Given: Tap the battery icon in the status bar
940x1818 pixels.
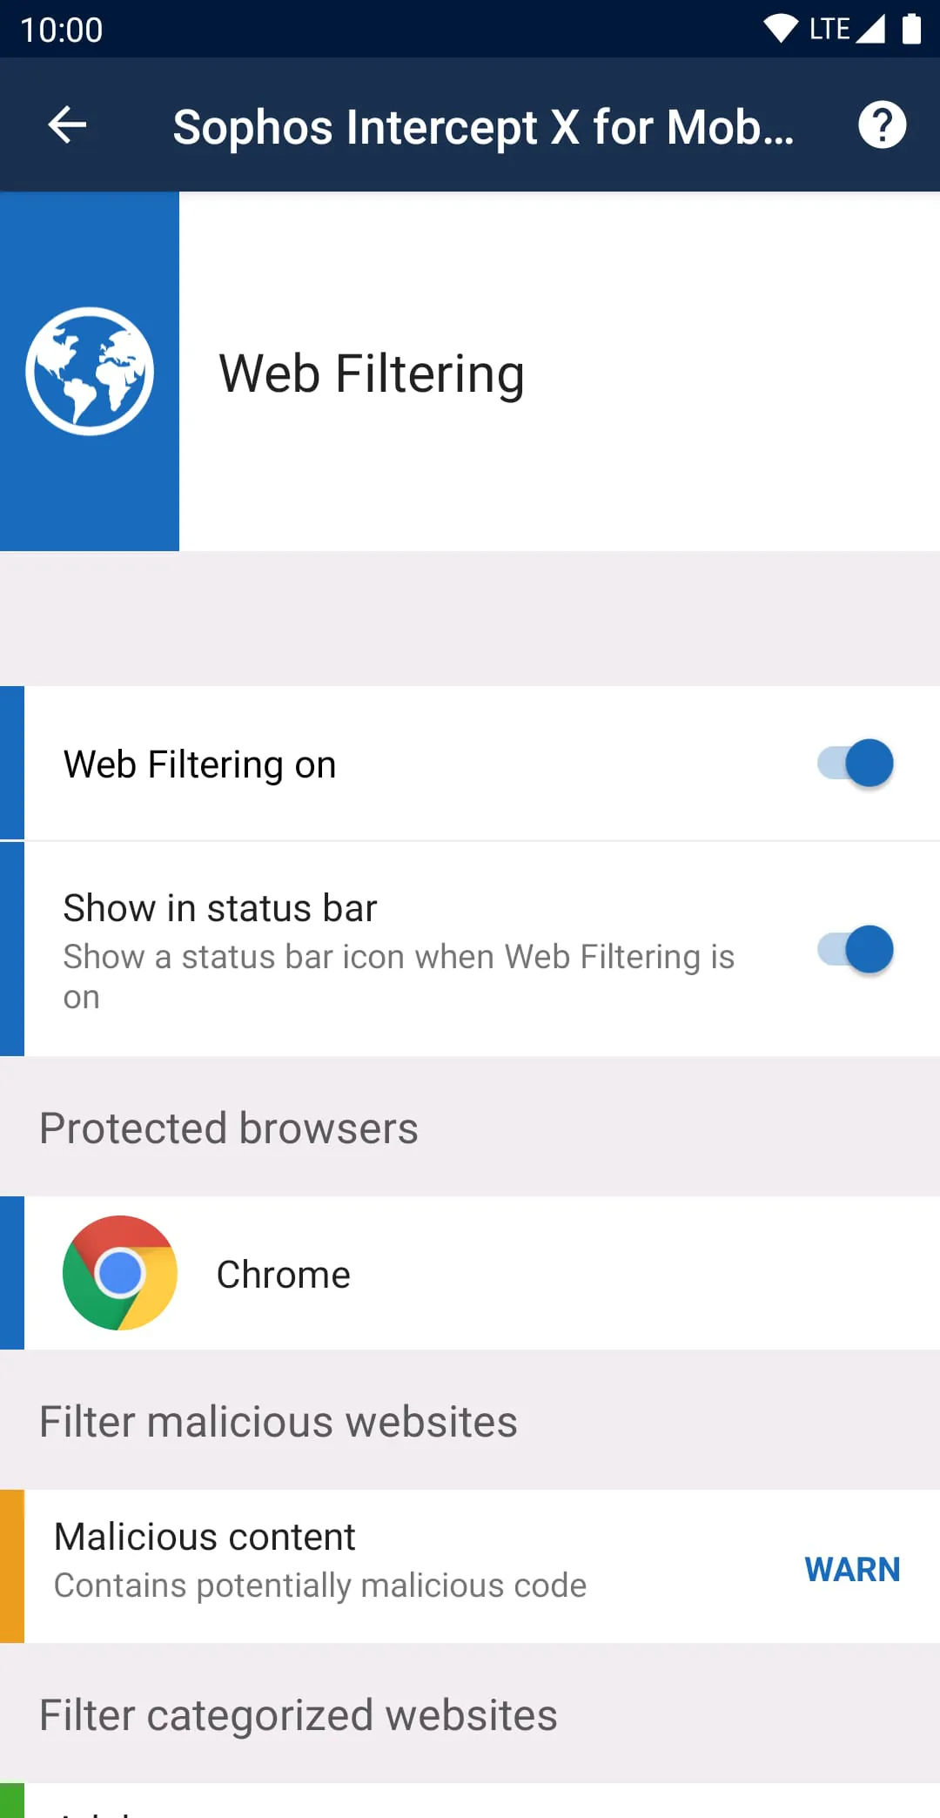Looking at the screenshot, I should 910,27.
